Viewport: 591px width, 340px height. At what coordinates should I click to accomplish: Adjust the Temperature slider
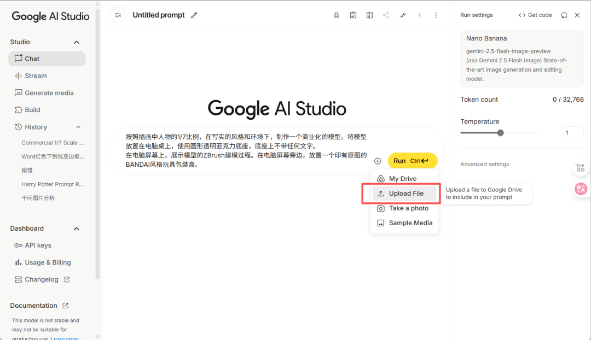pos(500,132)
